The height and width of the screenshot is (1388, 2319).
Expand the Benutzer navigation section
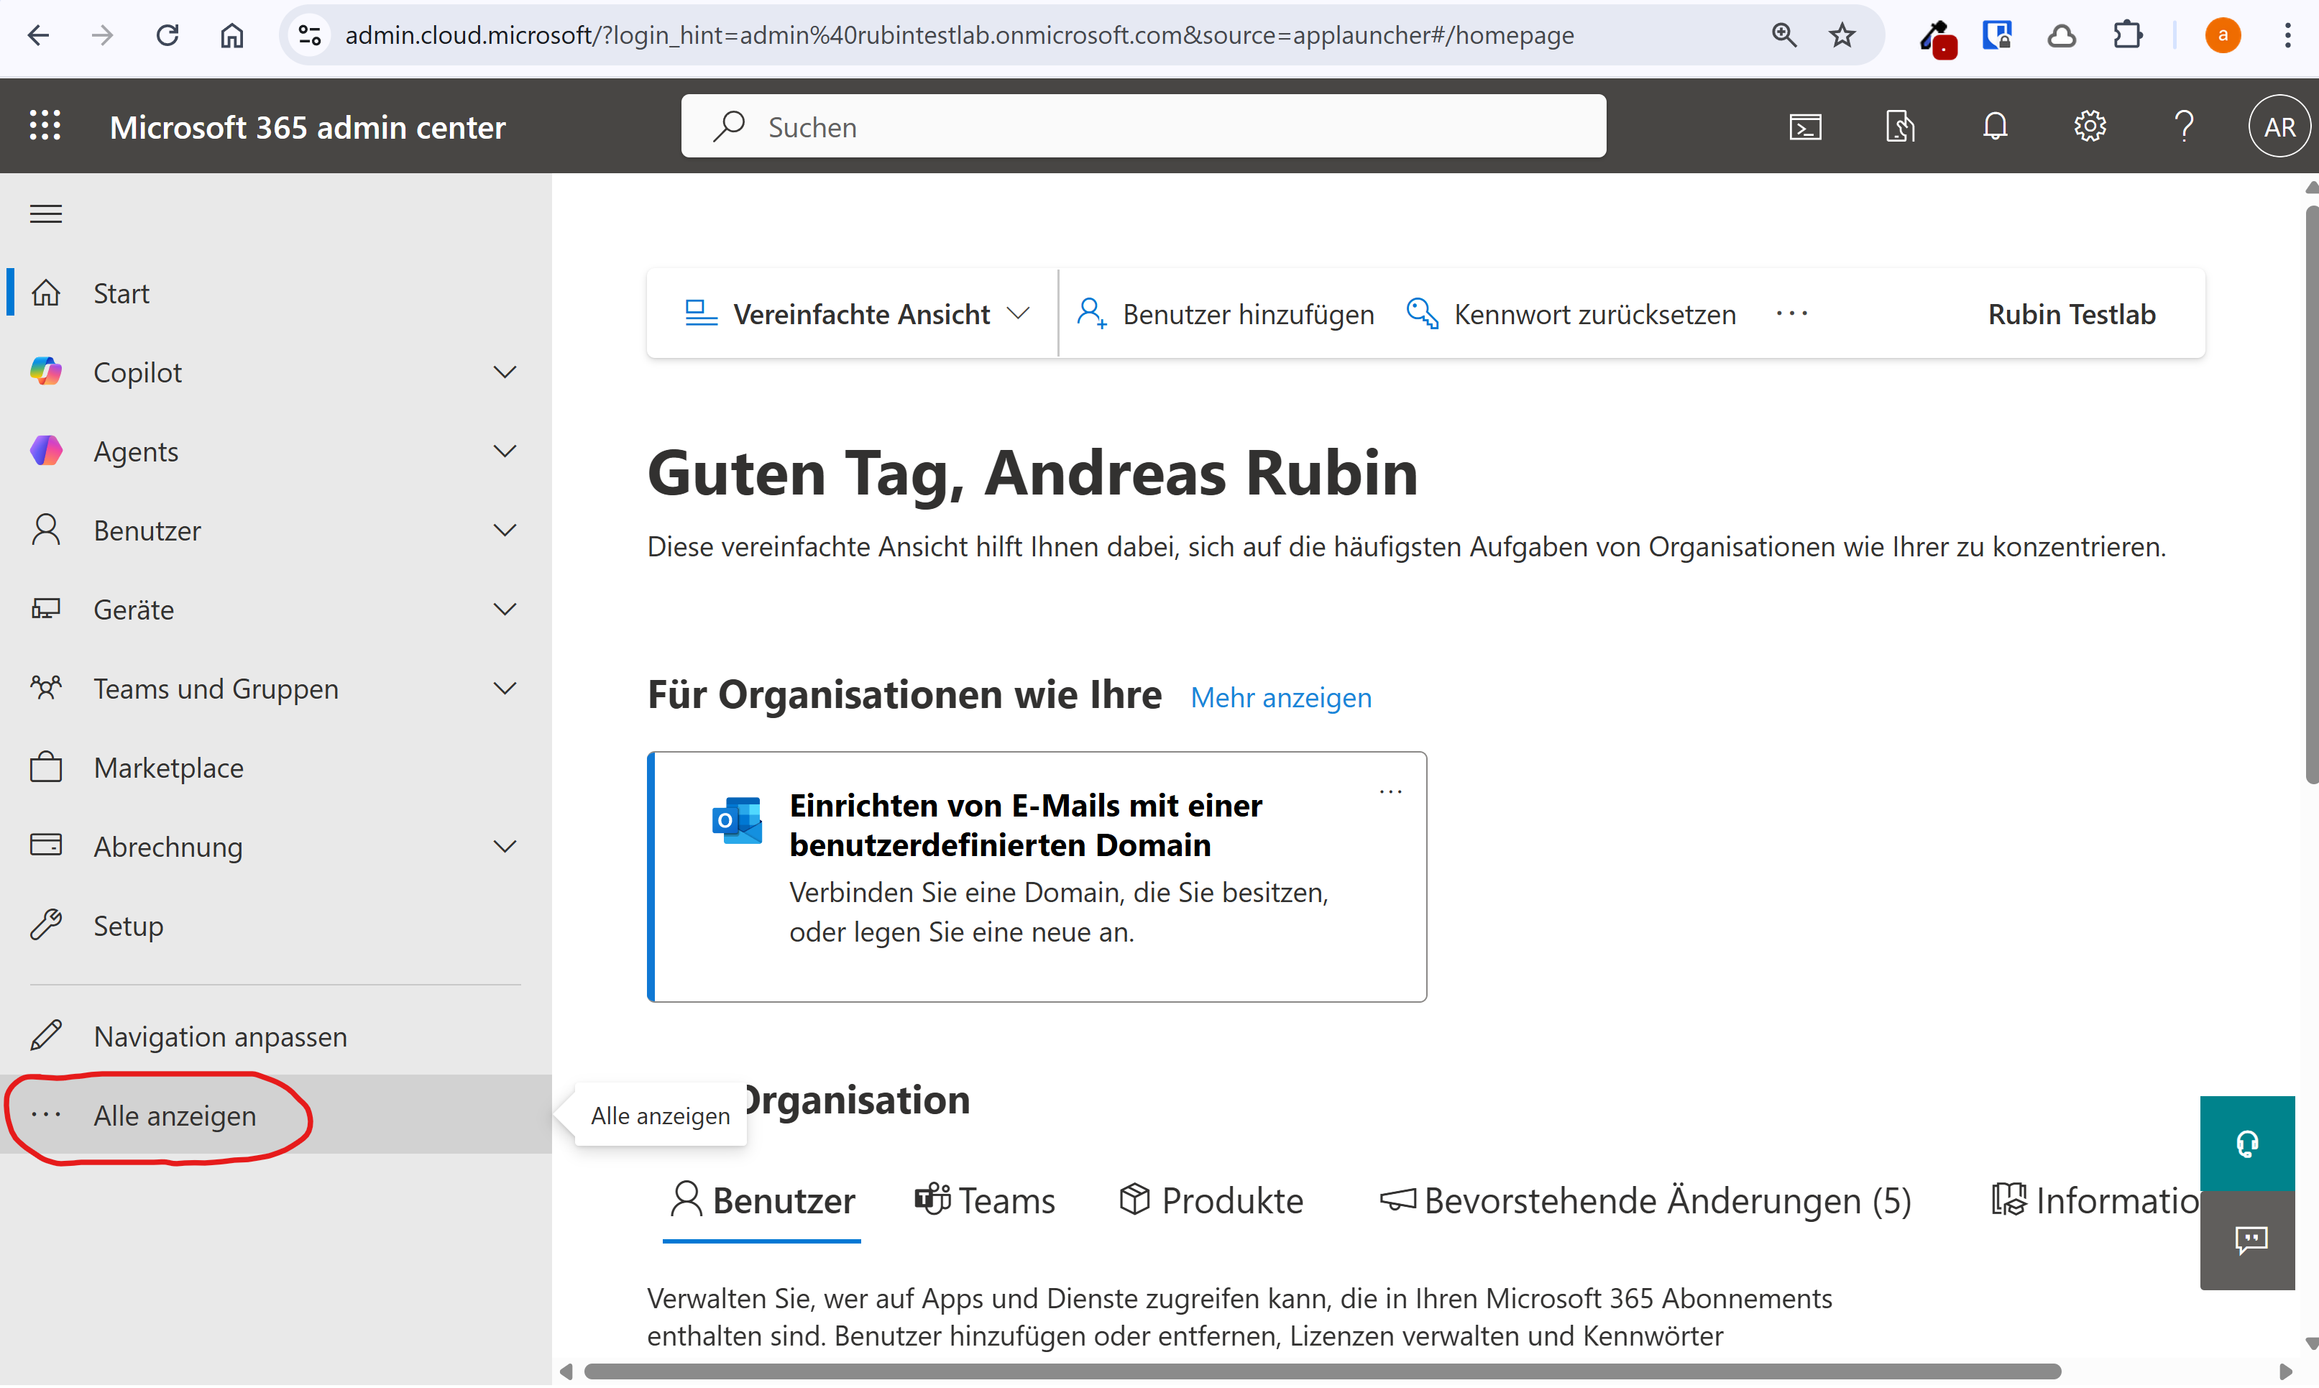pyautogui.click(x=505, y=530)
